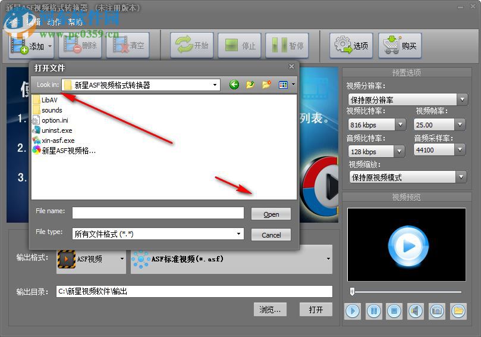Expand the 25.00 frame rate dropdown
481x337 pixels.
coord(460,124)
